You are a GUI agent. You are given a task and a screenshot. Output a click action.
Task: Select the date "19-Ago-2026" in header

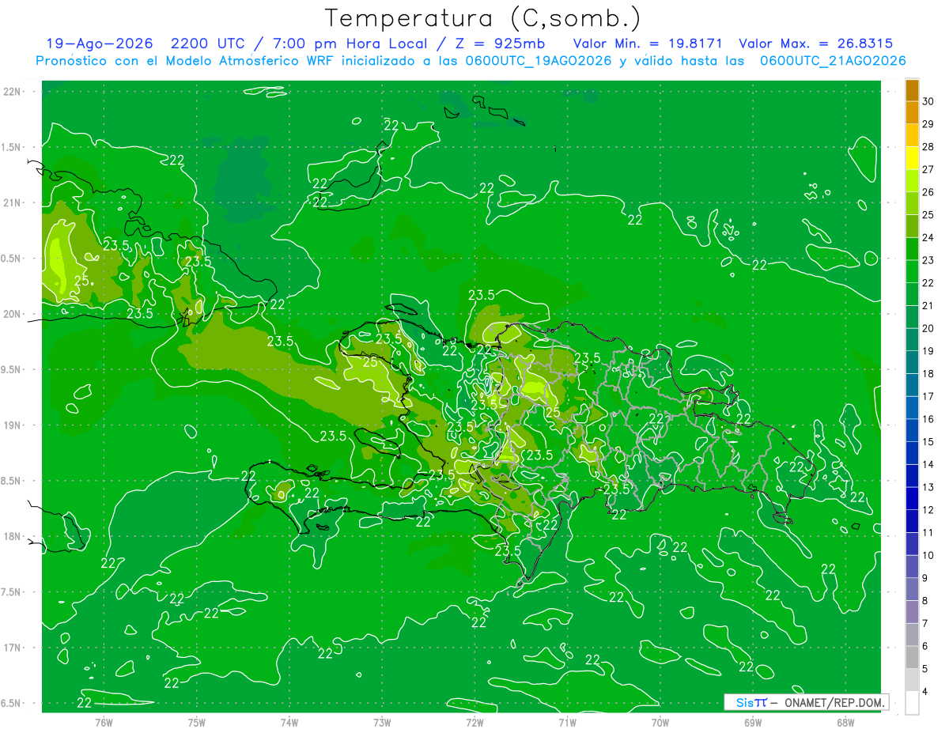[x=98, y=43]
